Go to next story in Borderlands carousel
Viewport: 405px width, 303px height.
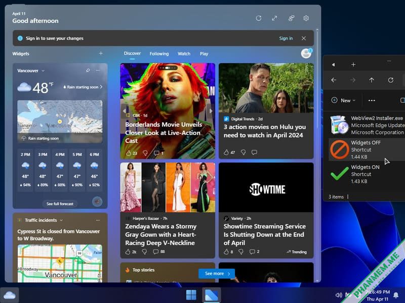tap(211, 111)
